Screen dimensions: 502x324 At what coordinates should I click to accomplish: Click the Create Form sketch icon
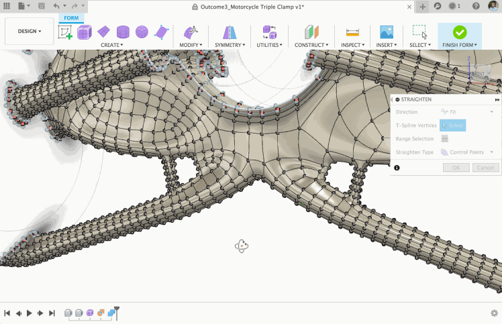point(65,32)
